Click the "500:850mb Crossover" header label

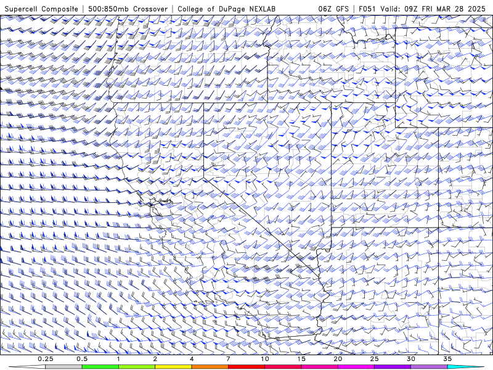coord(128,9)
